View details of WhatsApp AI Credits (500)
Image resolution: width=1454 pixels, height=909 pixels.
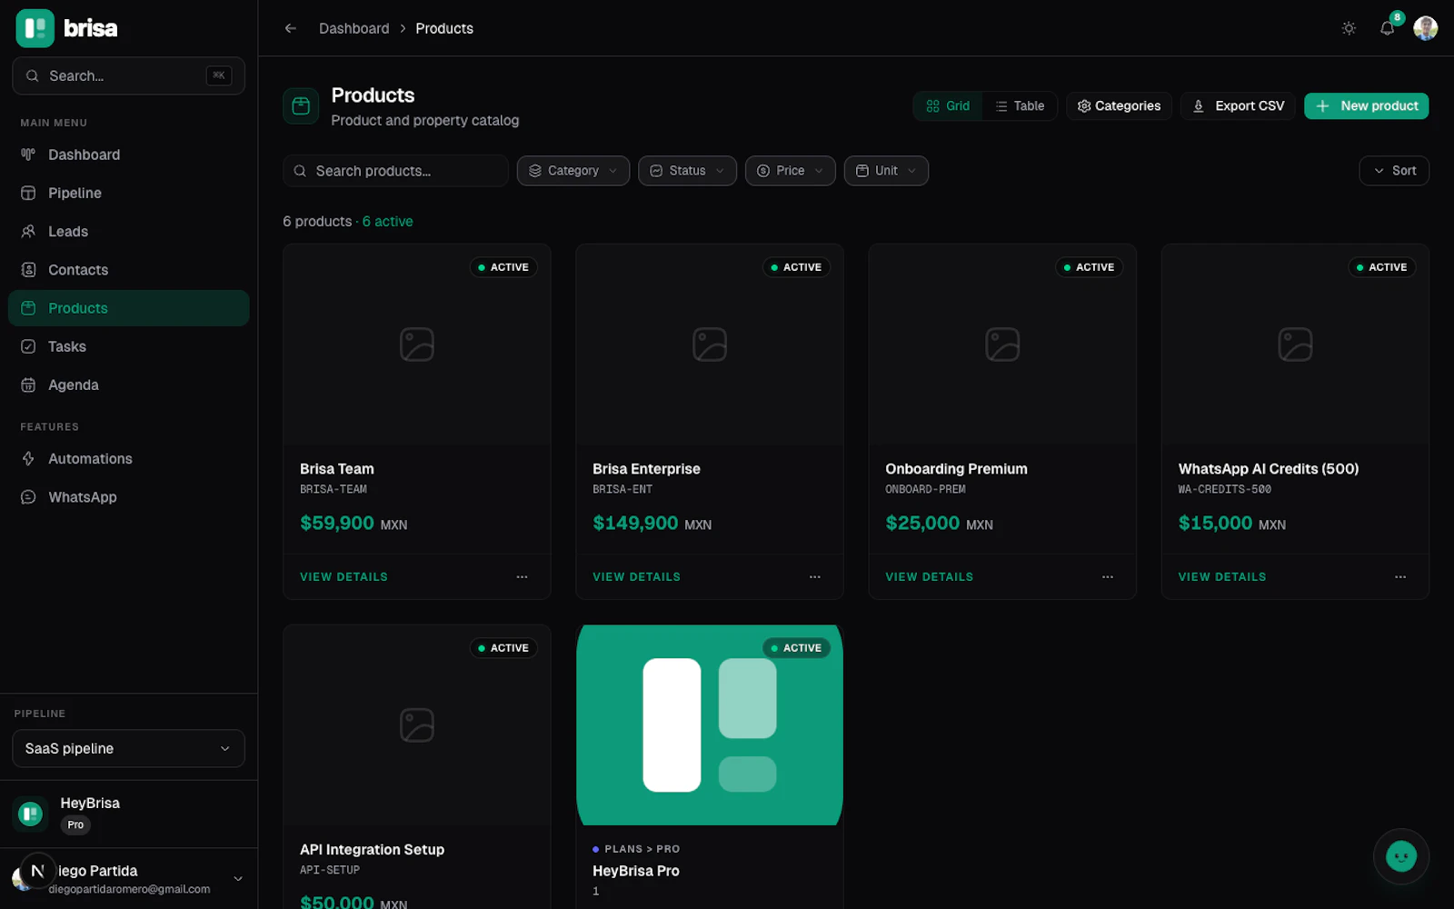[x=1222, y=577]
